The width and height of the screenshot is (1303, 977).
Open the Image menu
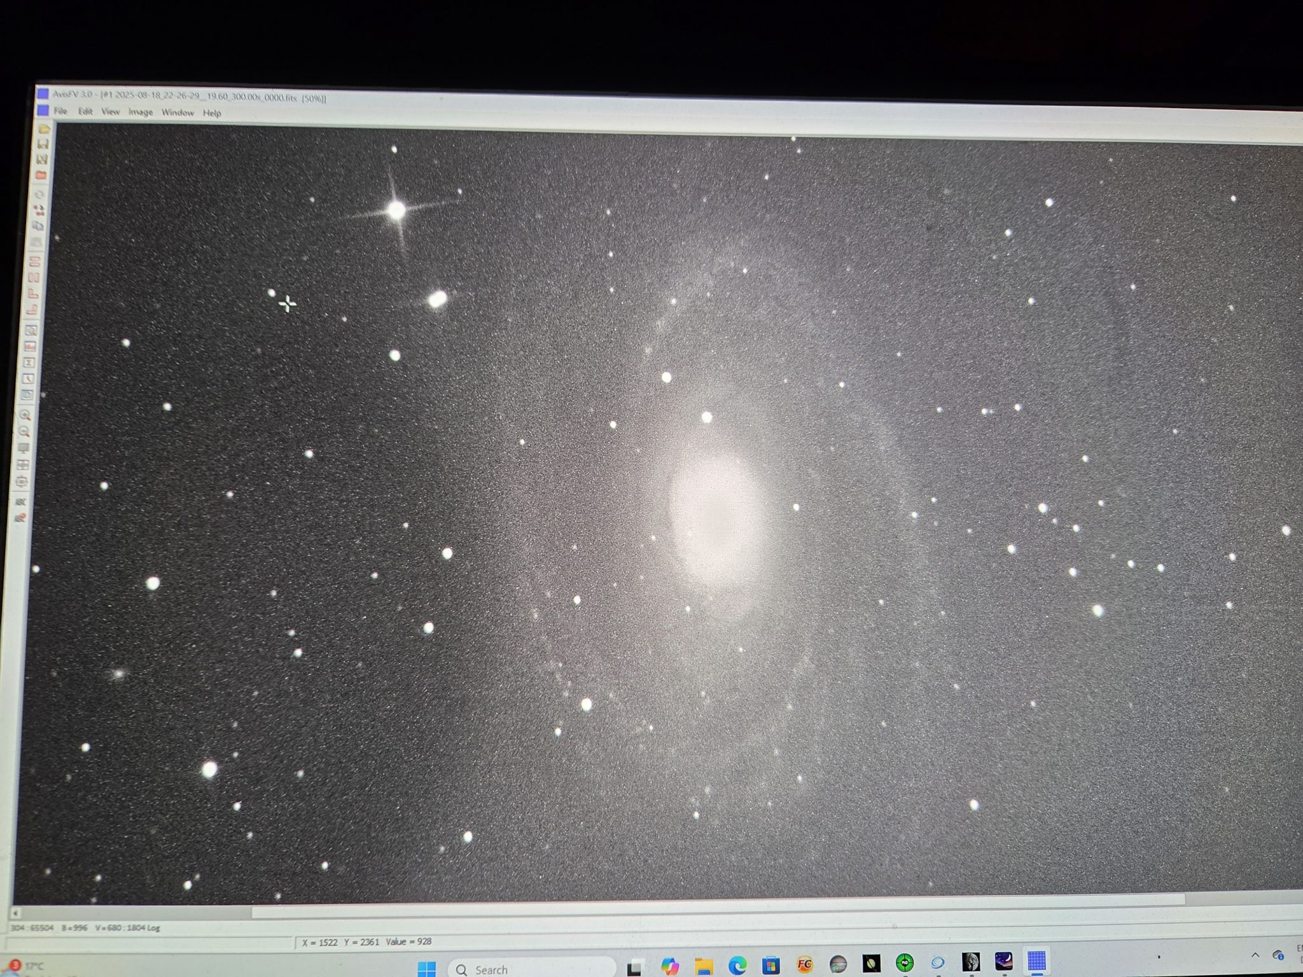[140, 112]
